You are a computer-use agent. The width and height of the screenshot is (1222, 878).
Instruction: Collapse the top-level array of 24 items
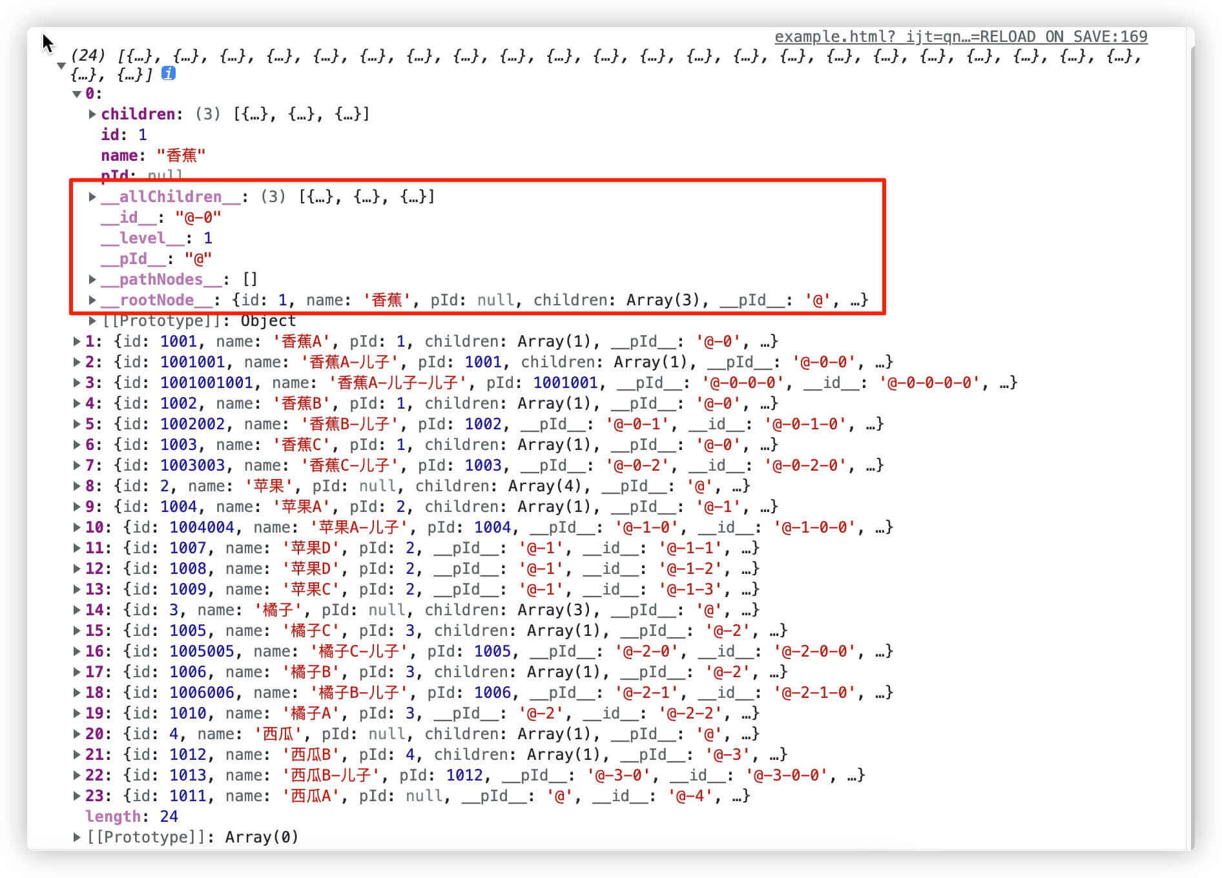click(x=61, y=65)
